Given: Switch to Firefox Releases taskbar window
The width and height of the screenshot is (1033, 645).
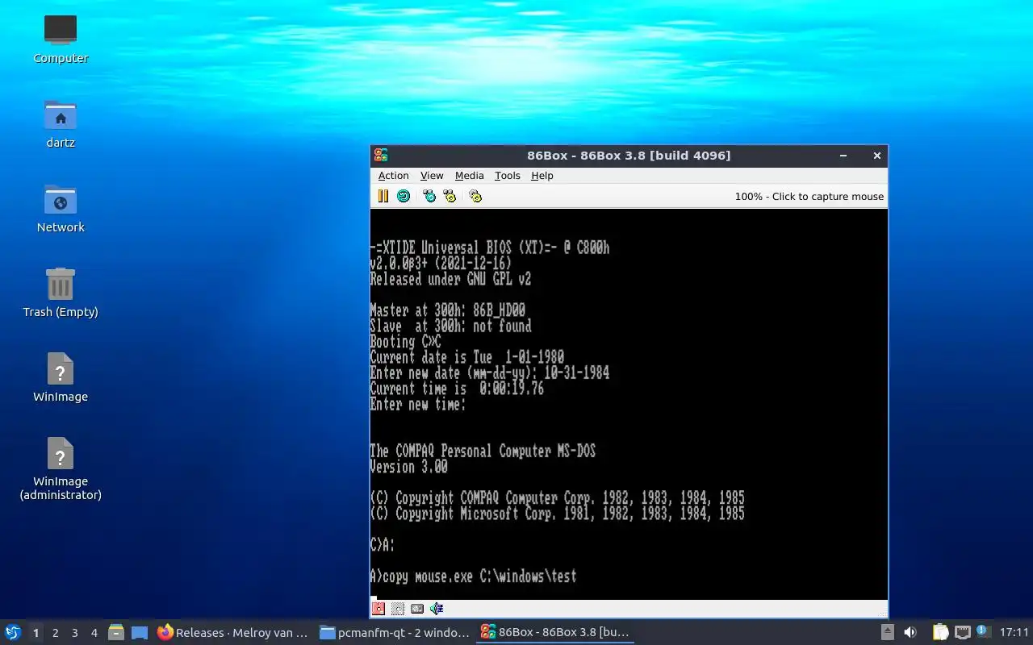Looking at the screenshot, I should (x=233, y=633).
